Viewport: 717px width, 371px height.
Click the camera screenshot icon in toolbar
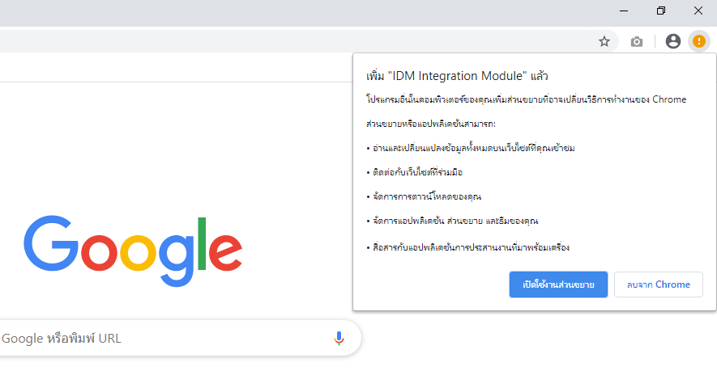[x=637, y=41]
